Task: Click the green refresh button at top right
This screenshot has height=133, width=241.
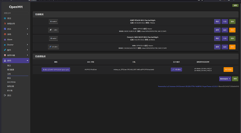Action: click(235, 6)
